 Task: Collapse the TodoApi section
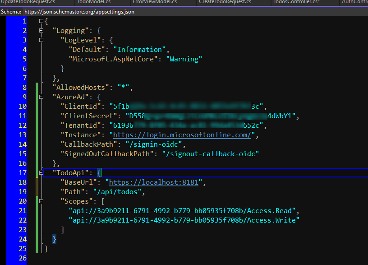41,173
